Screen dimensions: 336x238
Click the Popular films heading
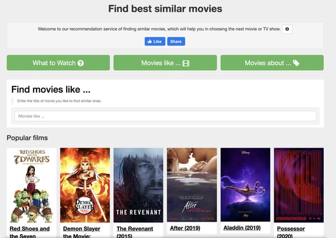pos(27,138)
